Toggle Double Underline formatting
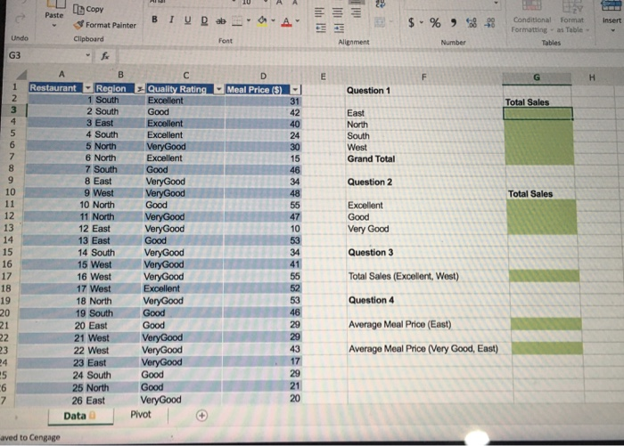Viewport: 624px width, 446px height. tap(204, 20)
